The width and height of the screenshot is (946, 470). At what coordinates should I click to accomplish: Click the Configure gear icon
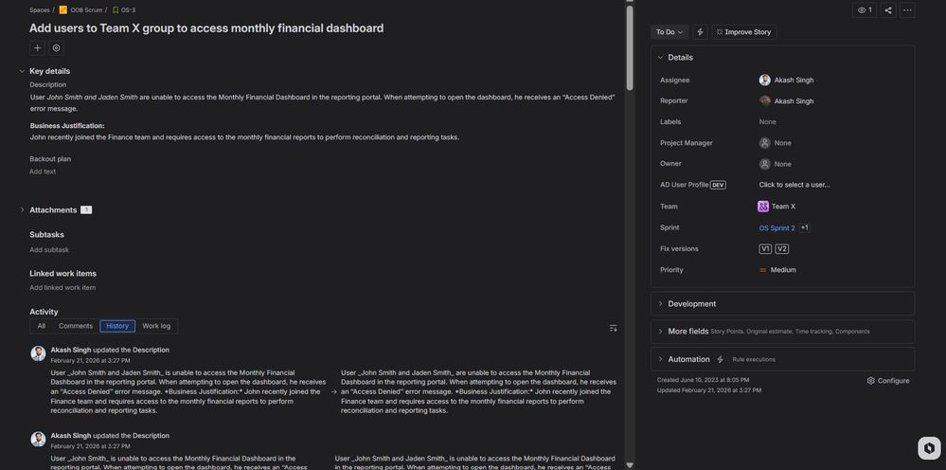click(870, 381)
